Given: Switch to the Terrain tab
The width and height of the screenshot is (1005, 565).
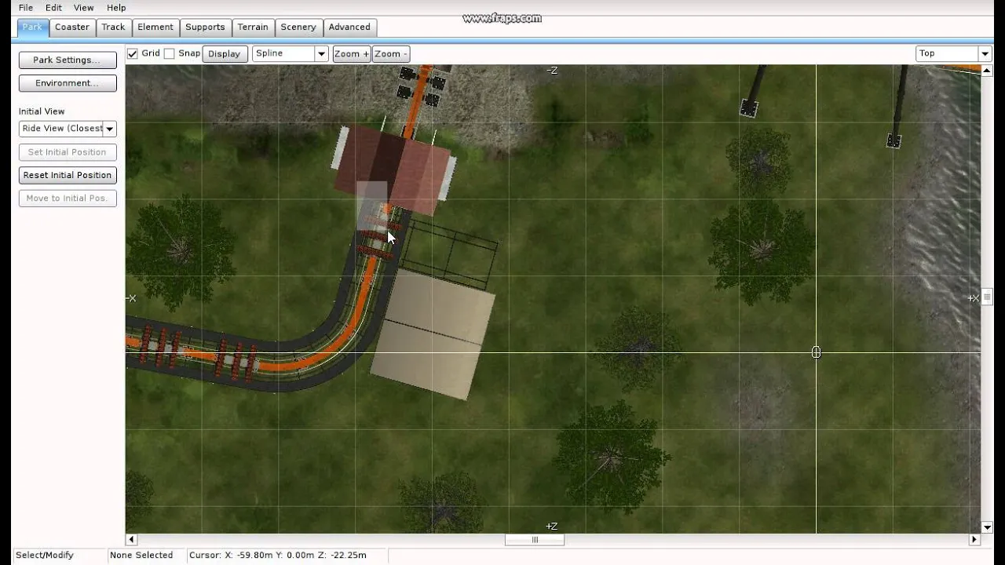Looking at the screenshot, I should (253, 27).
